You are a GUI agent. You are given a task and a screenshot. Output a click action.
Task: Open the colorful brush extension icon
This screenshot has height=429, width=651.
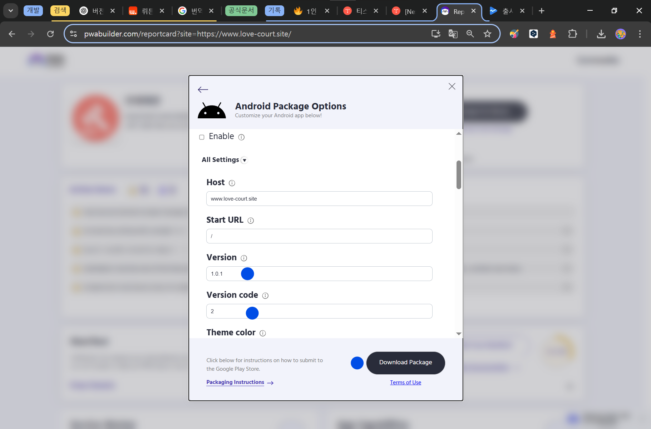[x=514, y=34]
